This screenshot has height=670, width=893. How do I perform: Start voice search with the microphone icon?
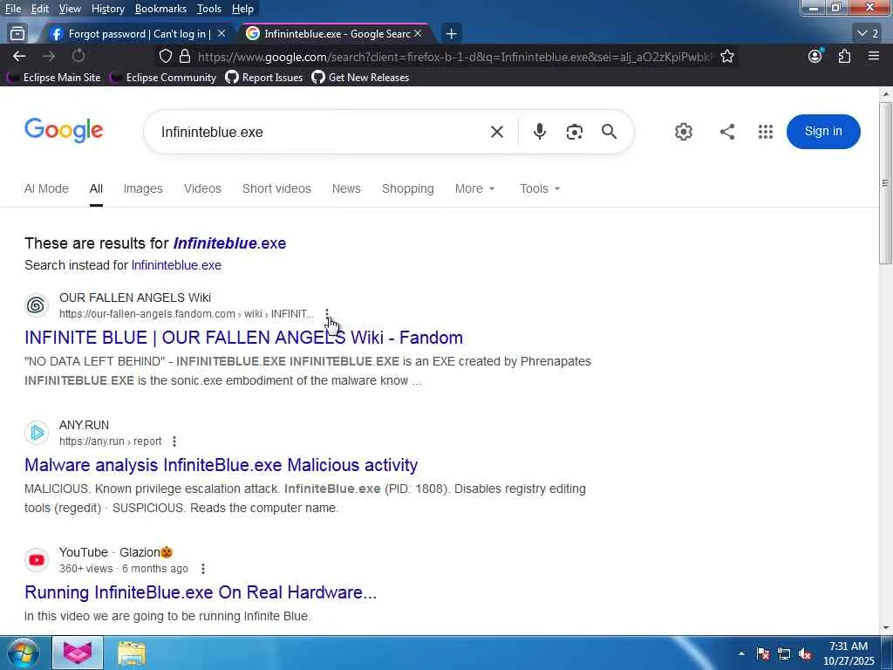point(539,132)
